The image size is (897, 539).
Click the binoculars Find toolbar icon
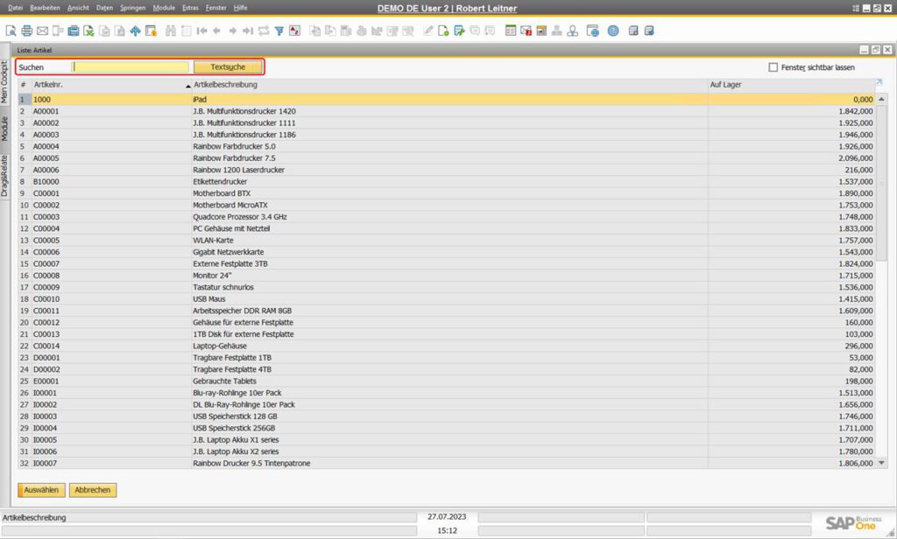pyautogui.click(x=171, y=31)
